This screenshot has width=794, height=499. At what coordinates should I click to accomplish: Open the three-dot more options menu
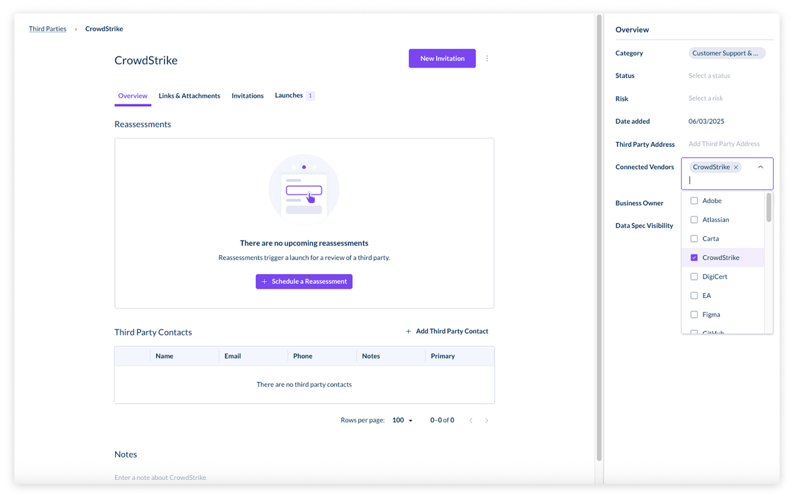(487, 59)
